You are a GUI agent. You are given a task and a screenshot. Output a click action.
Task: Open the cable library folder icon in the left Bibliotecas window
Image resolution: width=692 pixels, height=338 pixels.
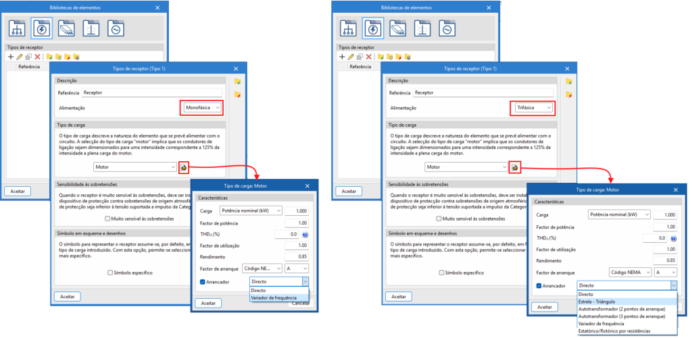67,28
